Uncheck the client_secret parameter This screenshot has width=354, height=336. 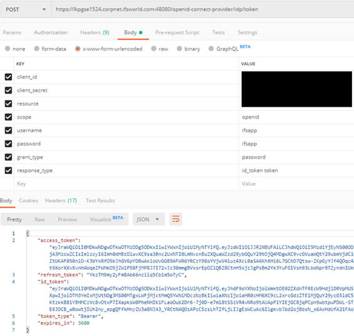(x=8, y=91)
